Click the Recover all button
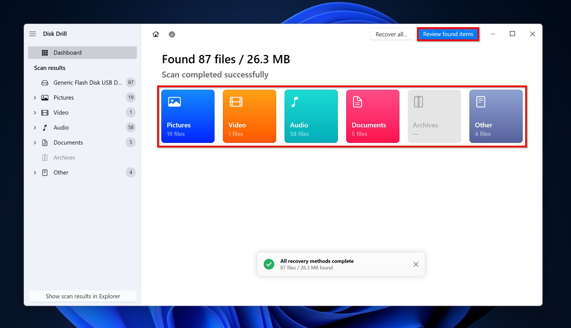 tap(391, 34)
